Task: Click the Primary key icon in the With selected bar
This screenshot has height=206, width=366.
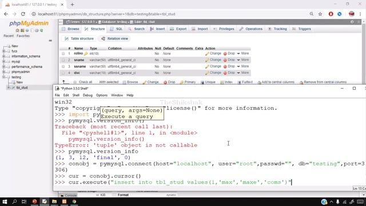Action: pos(182,82)
